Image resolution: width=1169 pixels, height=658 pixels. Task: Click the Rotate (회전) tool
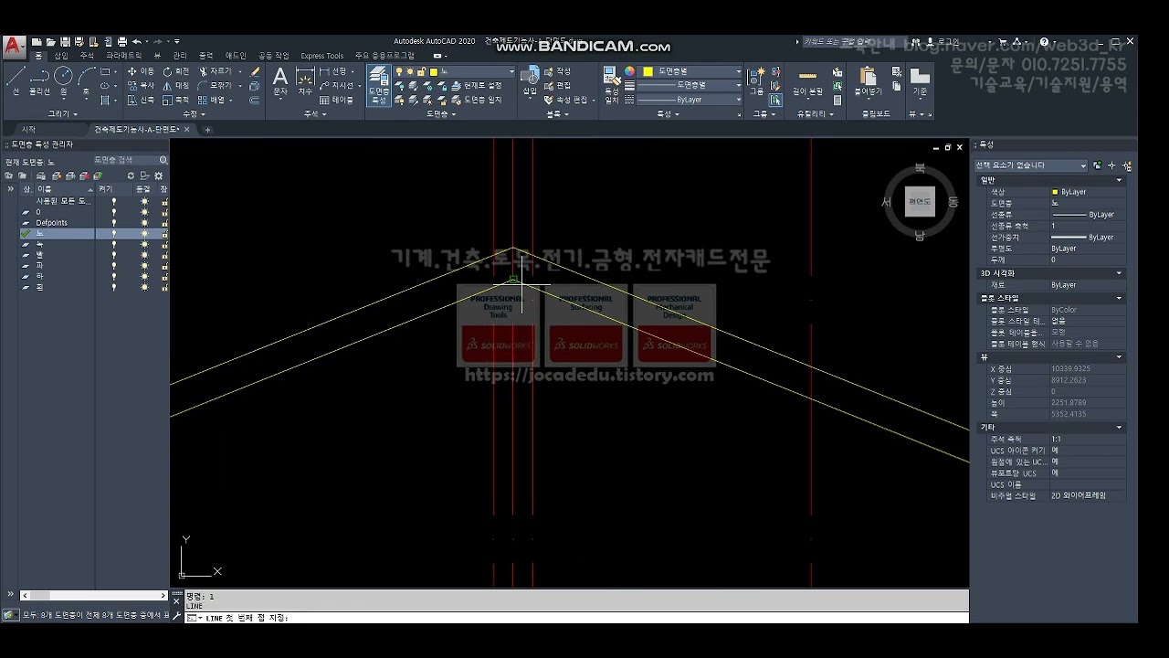click(x=176, y=71)
